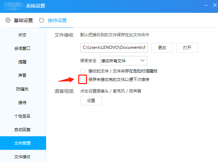218x162 pixels.
Task: Go to the 防骚扰 section
Action: pos(22,89)
